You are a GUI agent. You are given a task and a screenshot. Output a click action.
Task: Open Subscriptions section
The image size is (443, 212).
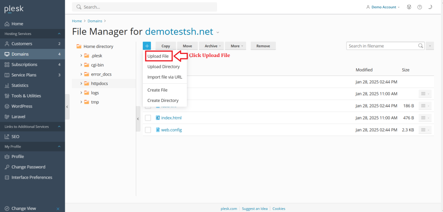point(32,65)
